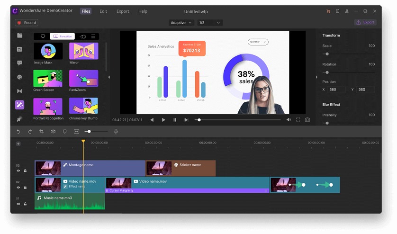
Task: Fit timeline to window icon
Action: (x=76, y=131)
